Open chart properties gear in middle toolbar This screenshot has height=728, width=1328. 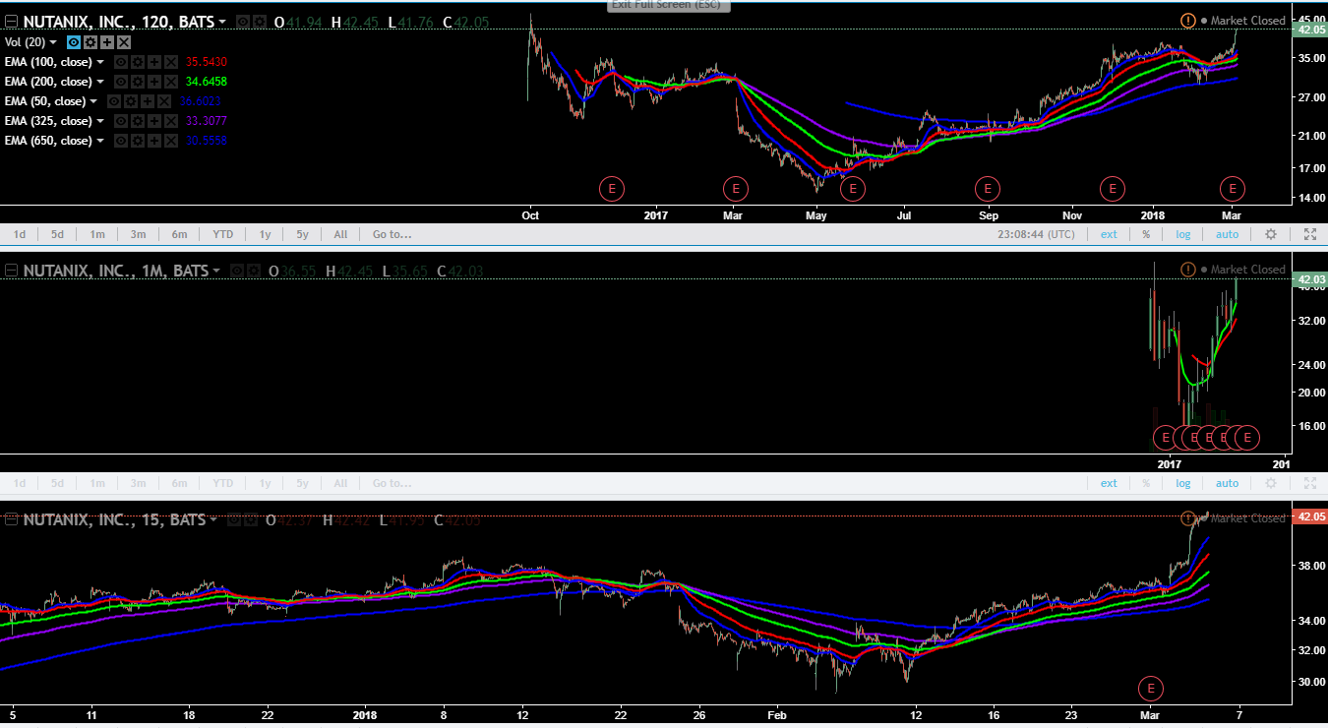[x=1271, y=483]
